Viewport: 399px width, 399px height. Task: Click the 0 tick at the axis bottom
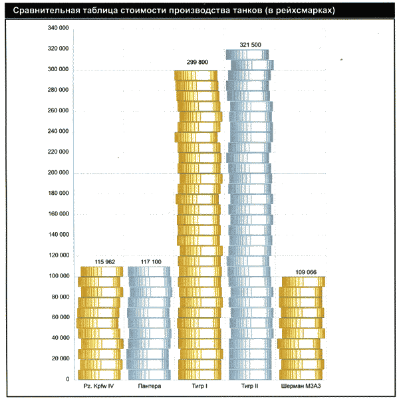point(68,379)
